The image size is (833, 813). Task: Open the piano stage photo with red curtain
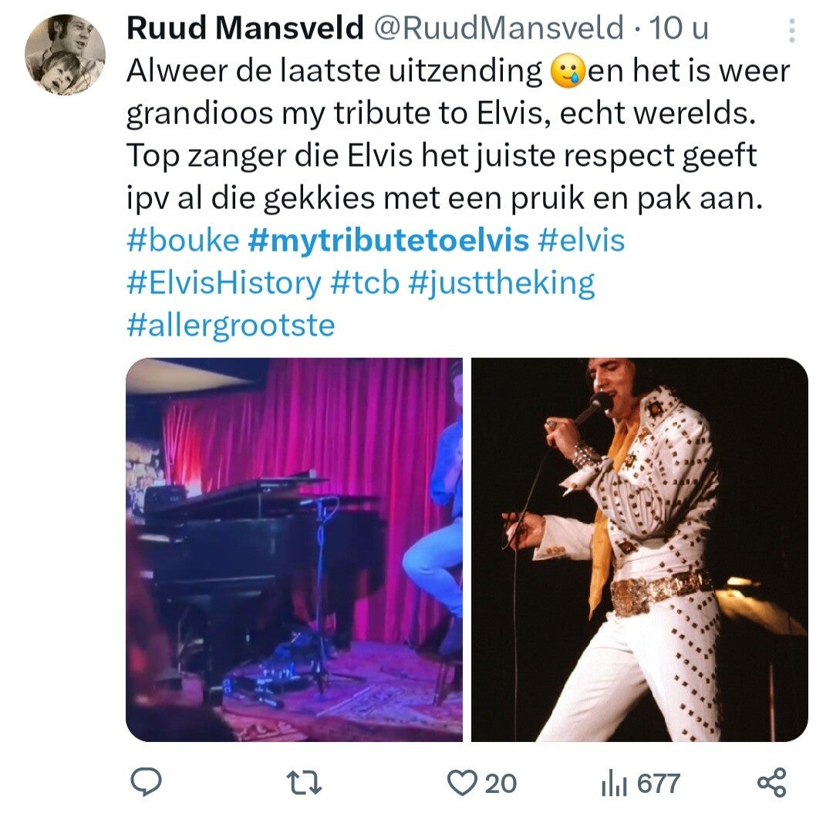pyautogui.click(x=295, y=549)
